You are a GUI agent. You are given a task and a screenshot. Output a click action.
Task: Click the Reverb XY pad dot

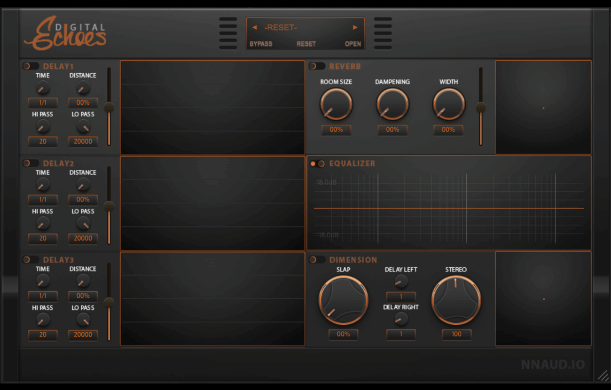coord(544,108)
